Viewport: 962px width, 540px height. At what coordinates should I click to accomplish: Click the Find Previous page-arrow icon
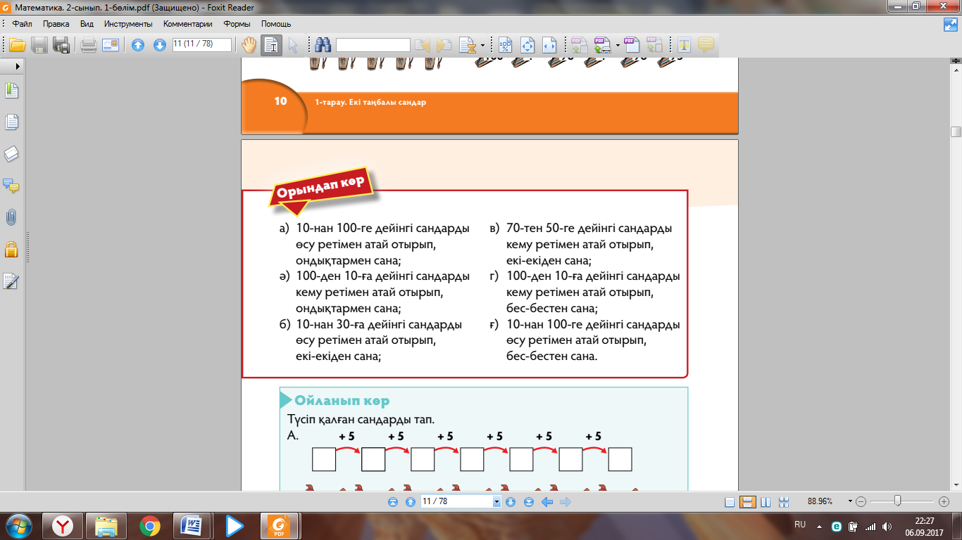pos(423,45)
